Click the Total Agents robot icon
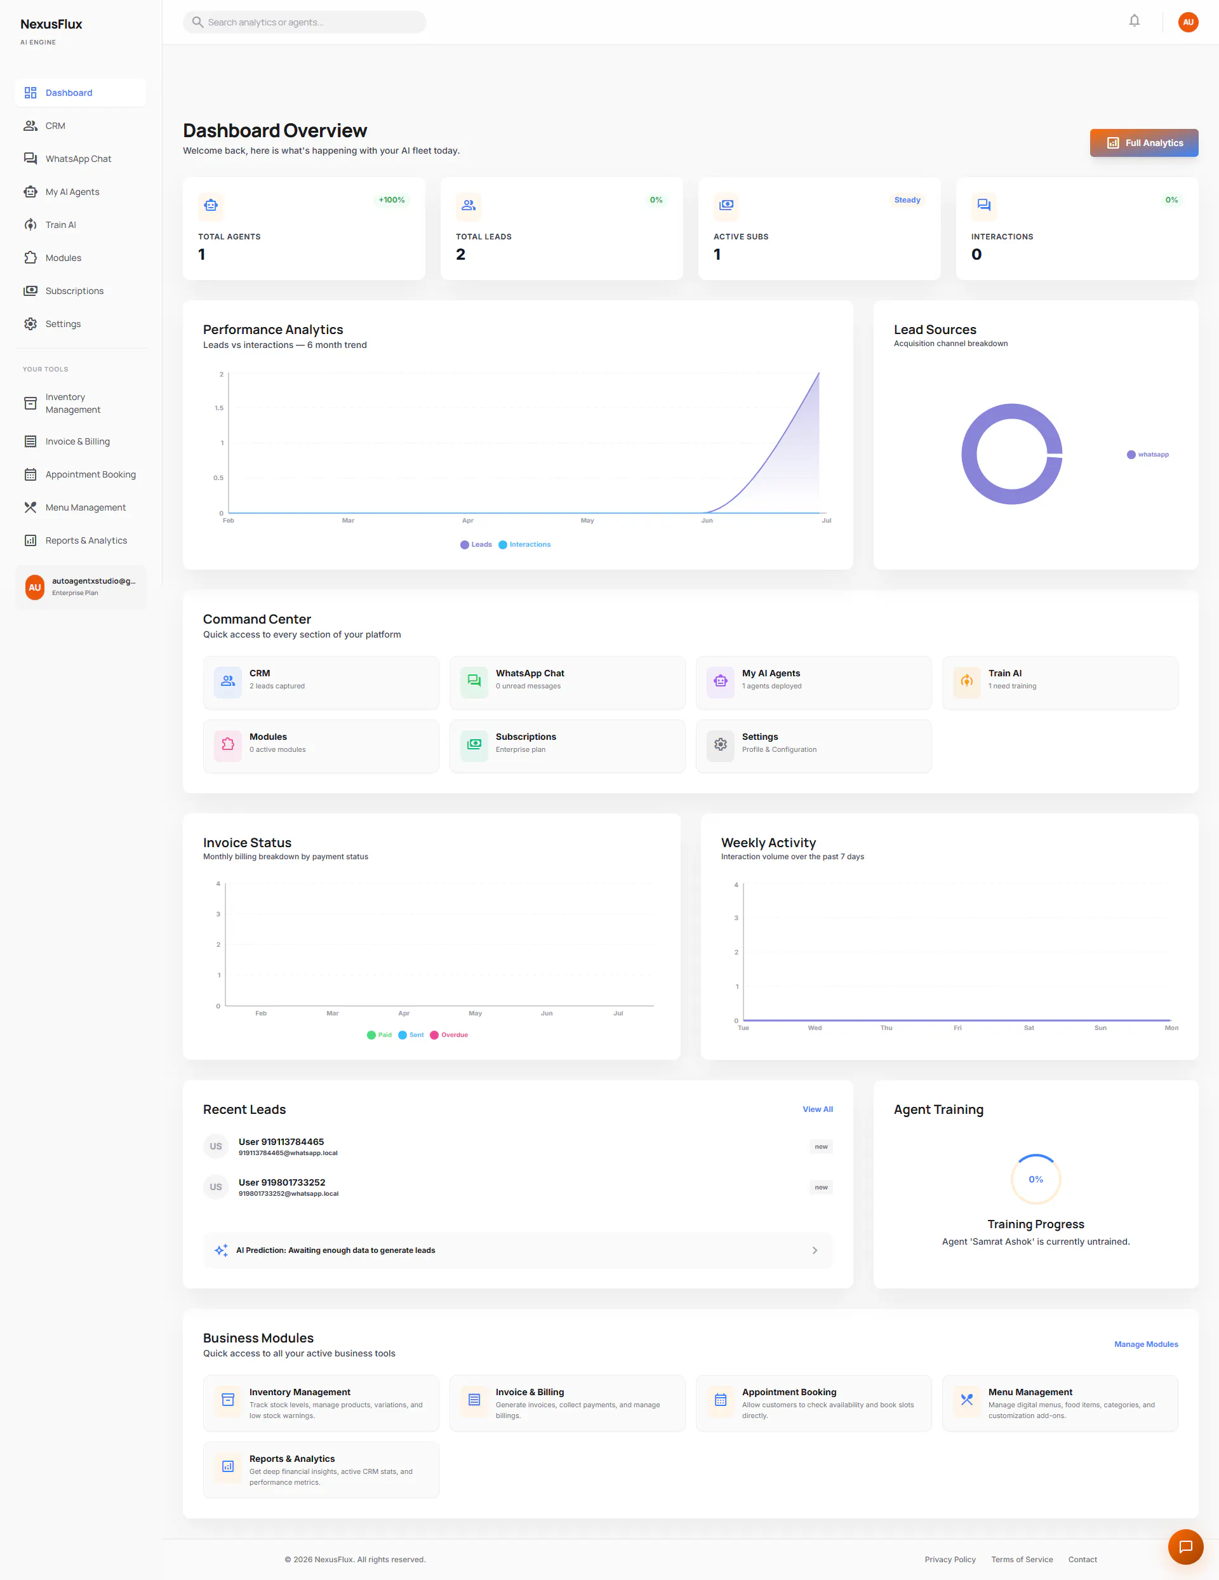This screenshot has height=1580, width=1219. tap(211, 206)
